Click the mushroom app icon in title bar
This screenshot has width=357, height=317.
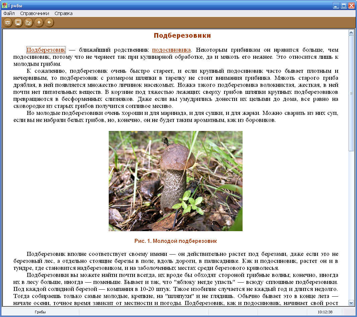[5, 6]
